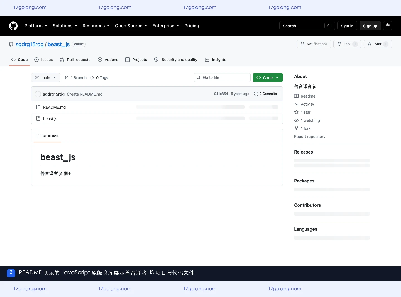Click the Languages heading
The image size is (401, 297).
305,229
